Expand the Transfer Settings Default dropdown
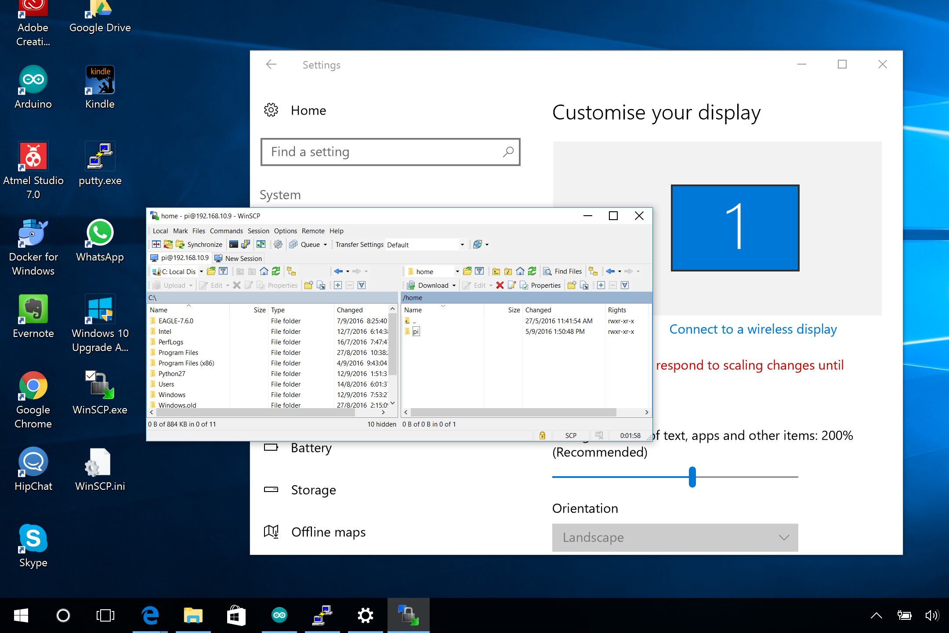 (462, 245)
